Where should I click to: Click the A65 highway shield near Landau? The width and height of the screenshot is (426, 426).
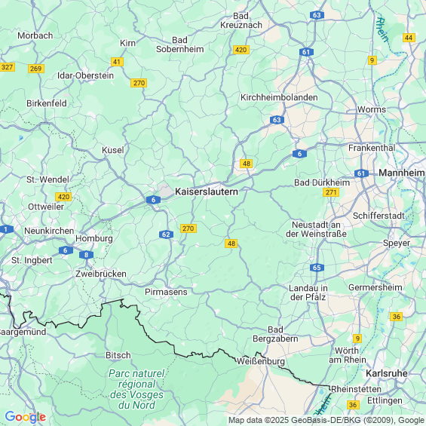[x=317, y=268]
